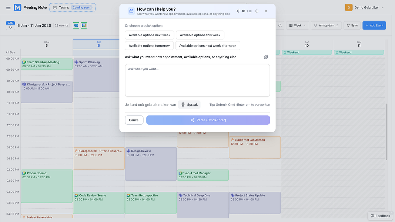Screen dimensions: 395x222
Task: Click the Google Calendar source icon
Action: click(x=84, y=26)
